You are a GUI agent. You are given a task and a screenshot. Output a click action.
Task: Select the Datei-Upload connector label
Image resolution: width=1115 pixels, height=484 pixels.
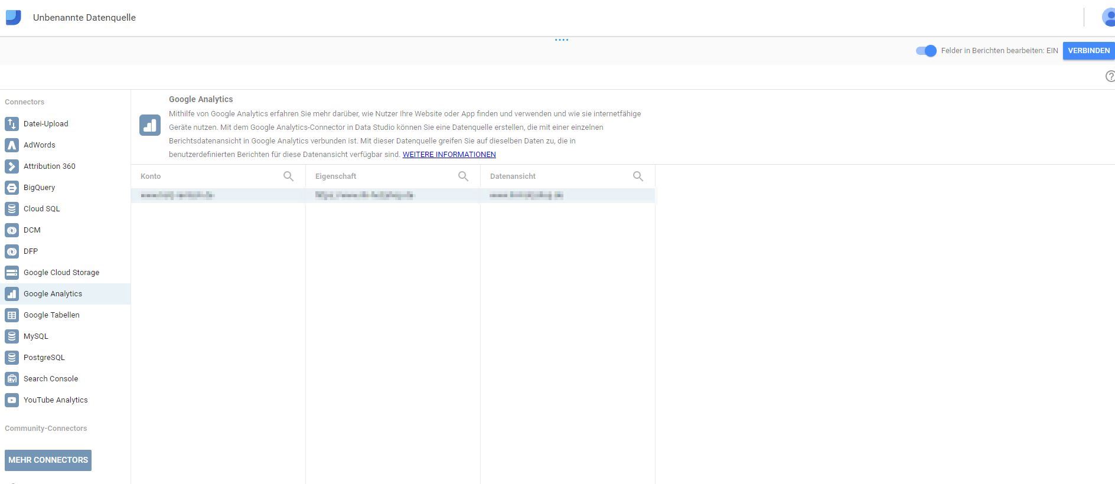(45, 124)
